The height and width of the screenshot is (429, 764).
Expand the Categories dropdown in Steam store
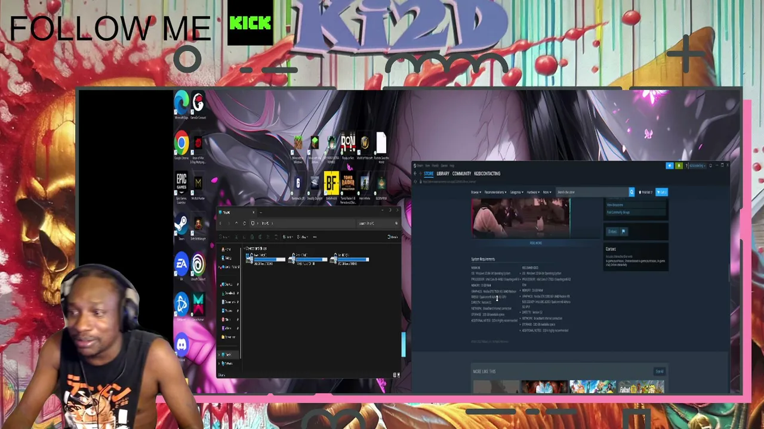tap(517, 192)
